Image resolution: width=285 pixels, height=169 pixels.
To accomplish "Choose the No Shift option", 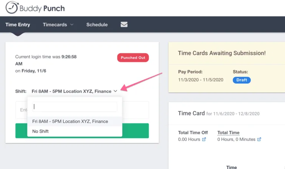I will (75, 131).
